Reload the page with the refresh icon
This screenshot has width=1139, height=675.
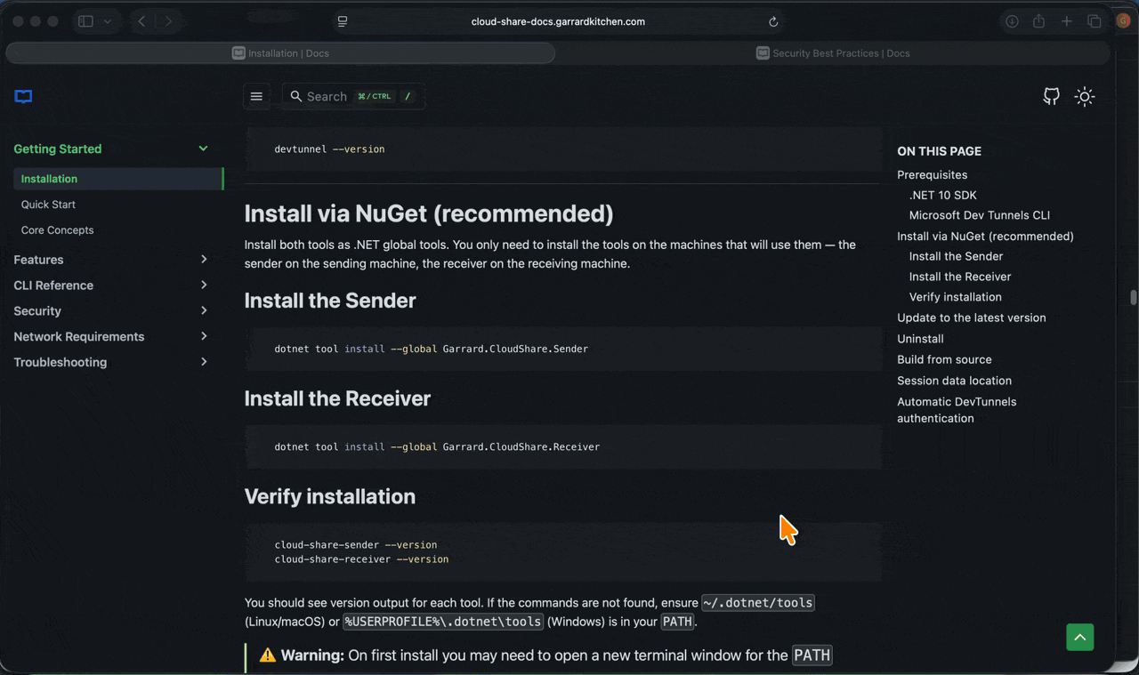(x=773, y=21)
